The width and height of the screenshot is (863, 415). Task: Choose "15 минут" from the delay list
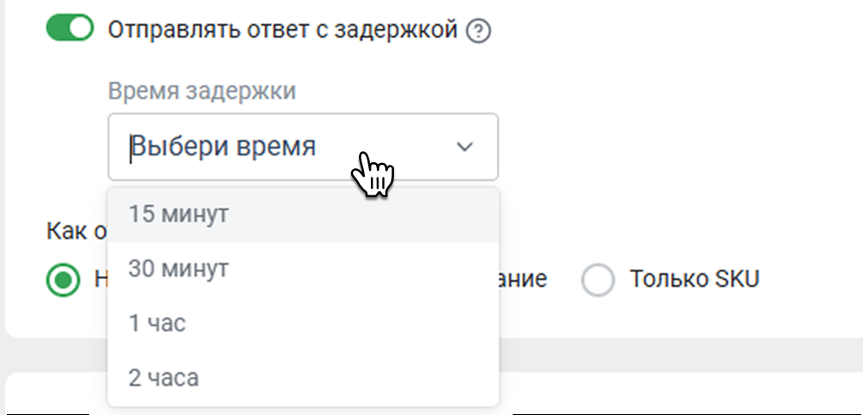pos(179,214)
